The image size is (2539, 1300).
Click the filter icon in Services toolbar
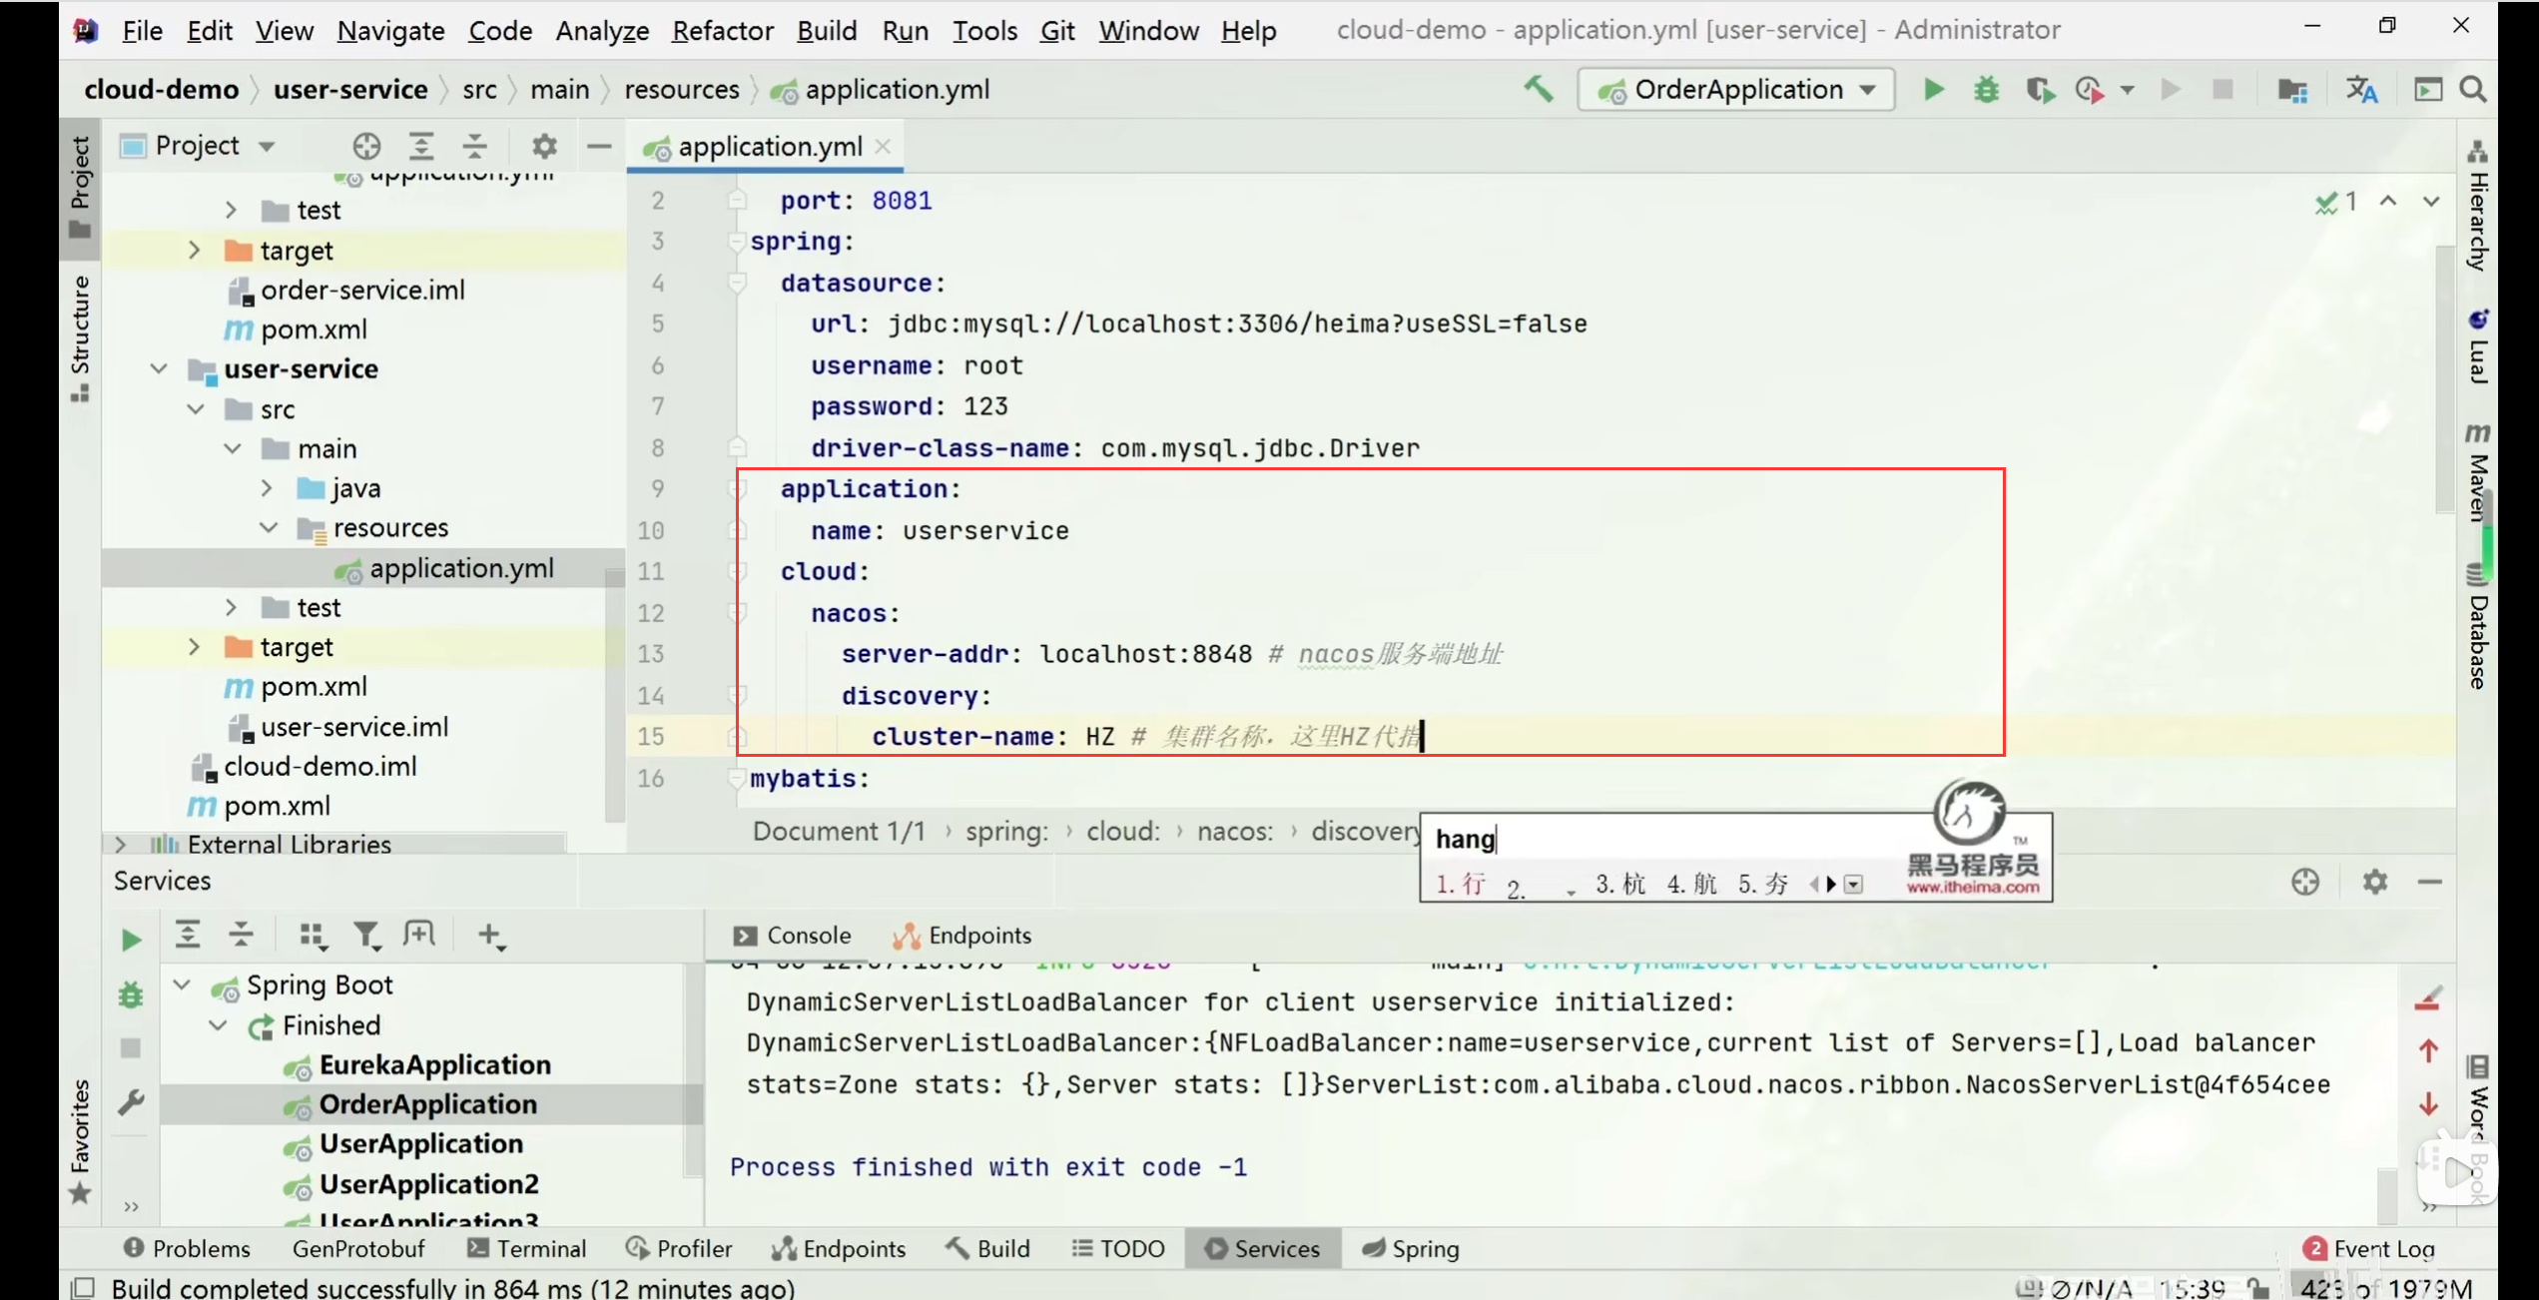(x=366, y=936)
